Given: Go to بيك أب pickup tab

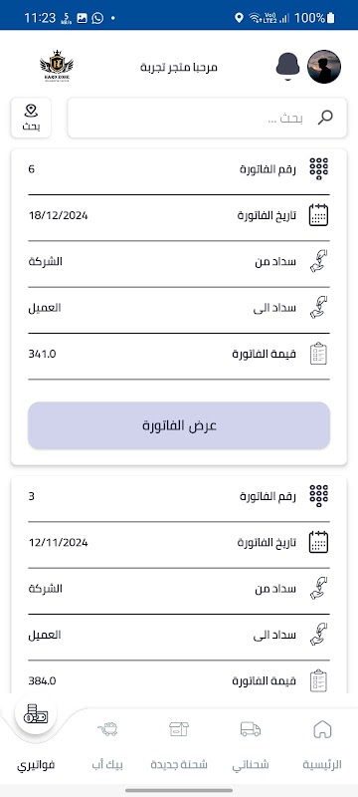Looking at the screenshot, I should pyautogui.click(x=107, y=744).
